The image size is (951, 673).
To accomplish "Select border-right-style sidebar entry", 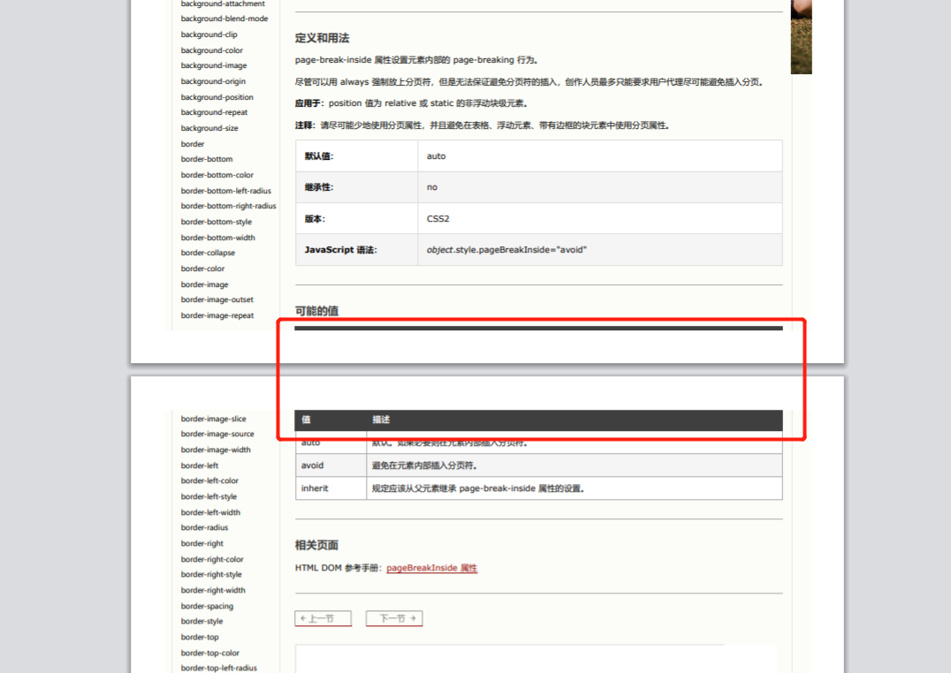I will coord(211,574).
